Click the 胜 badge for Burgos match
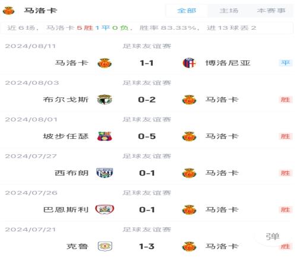297x261 pixels. click(285, 100)
